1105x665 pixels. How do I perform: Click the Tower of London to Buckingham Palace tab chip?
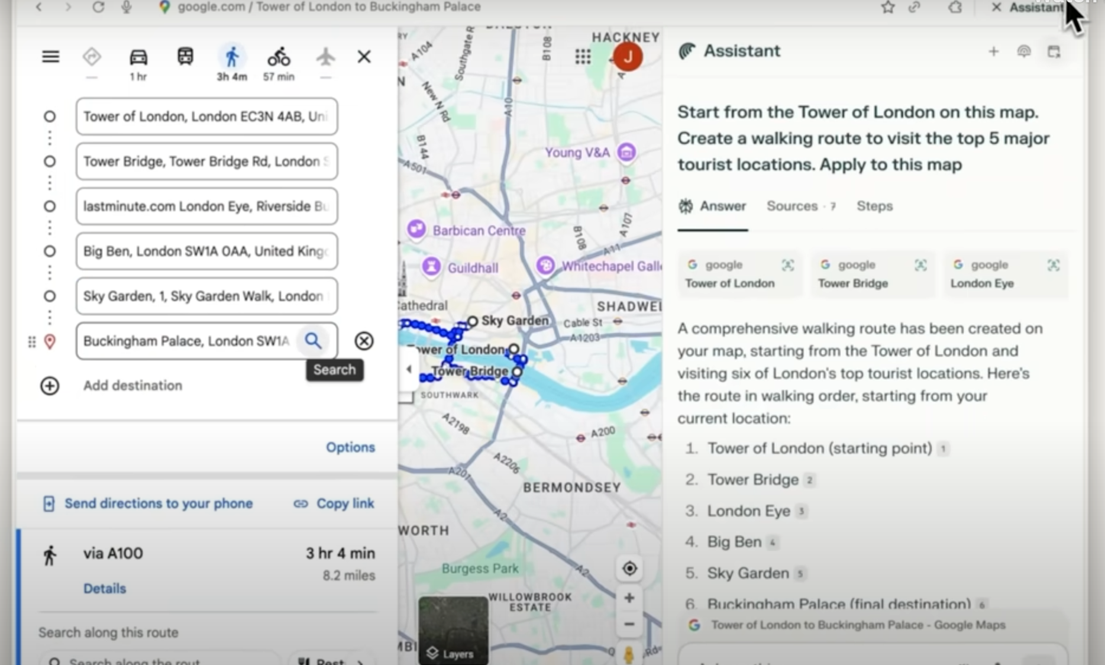[x=873, y=625]
